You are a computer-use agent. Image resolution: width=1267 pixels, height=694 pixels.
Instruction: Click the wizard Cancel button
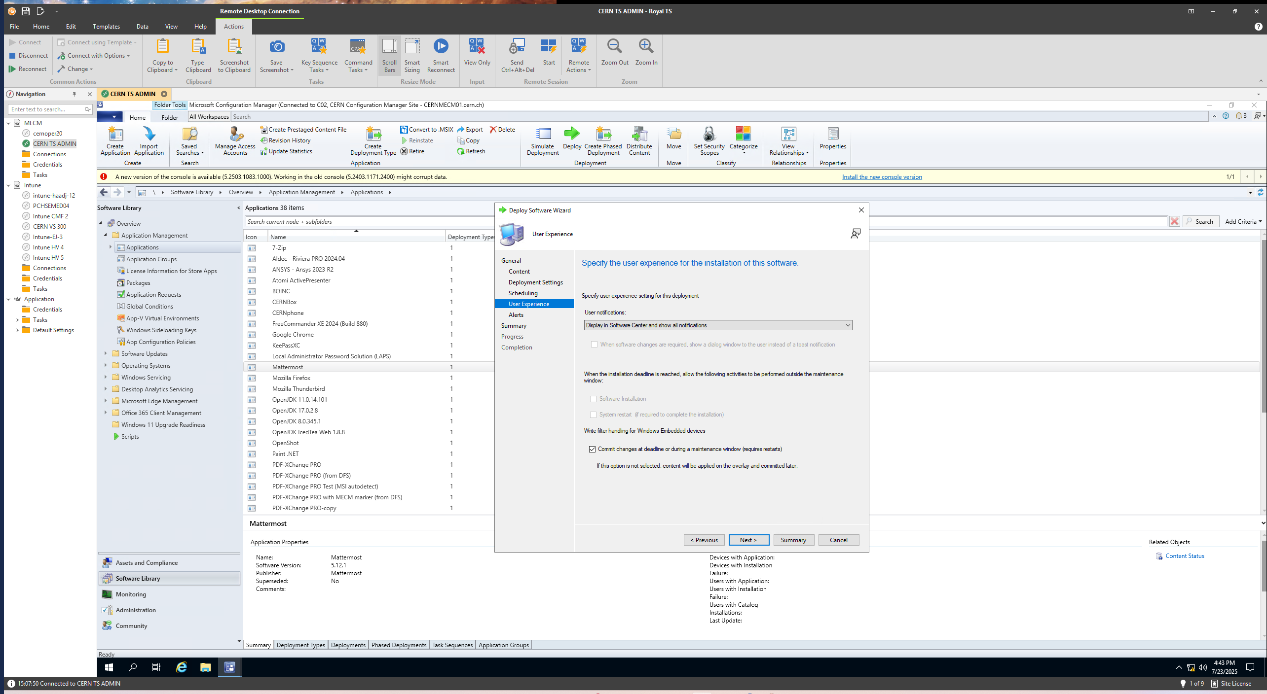(839, 540)
